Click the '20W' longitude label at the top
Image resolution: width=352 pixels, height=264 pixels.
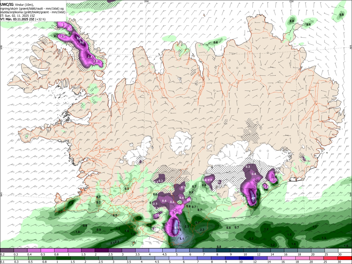coord(146,1)
